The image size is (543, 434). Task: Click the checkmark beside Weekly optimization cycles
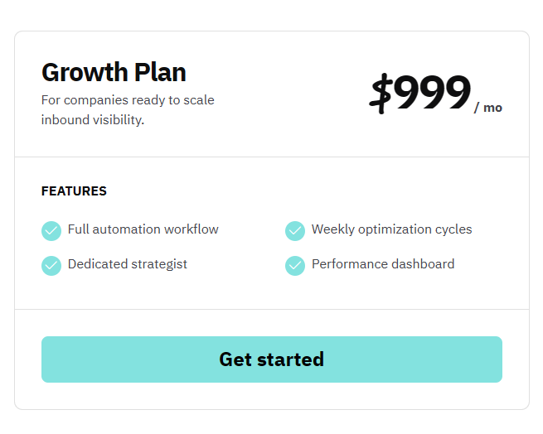pyautogui.click(x=295, y=230)
